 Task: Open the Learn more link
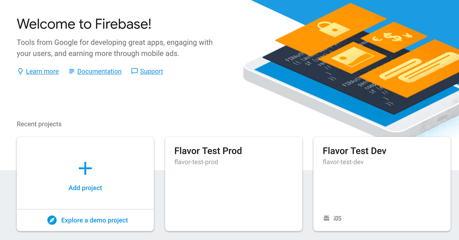[42, 71]
